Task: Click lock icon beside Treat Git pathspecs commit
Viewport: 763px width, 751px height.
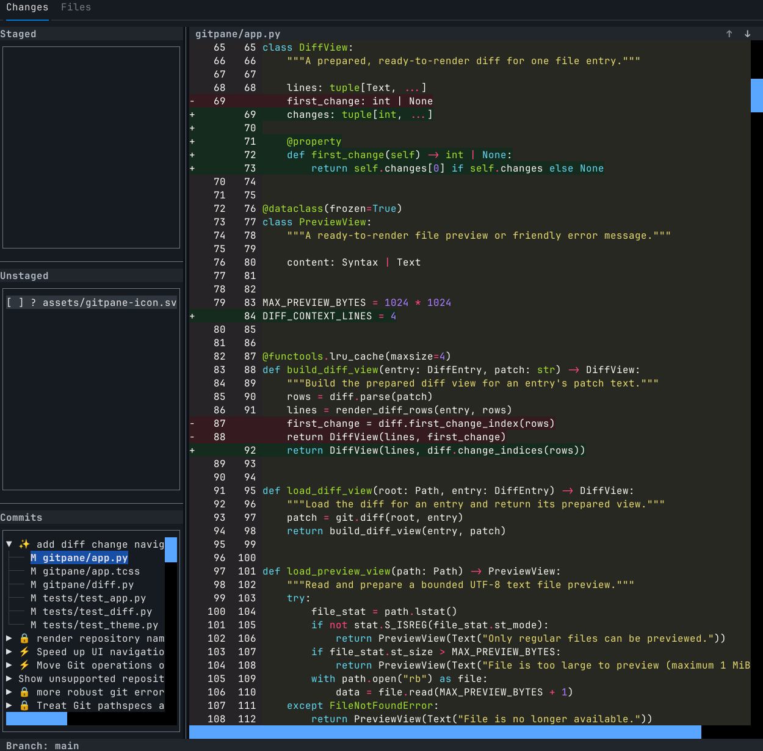Action: pos(24,705)
